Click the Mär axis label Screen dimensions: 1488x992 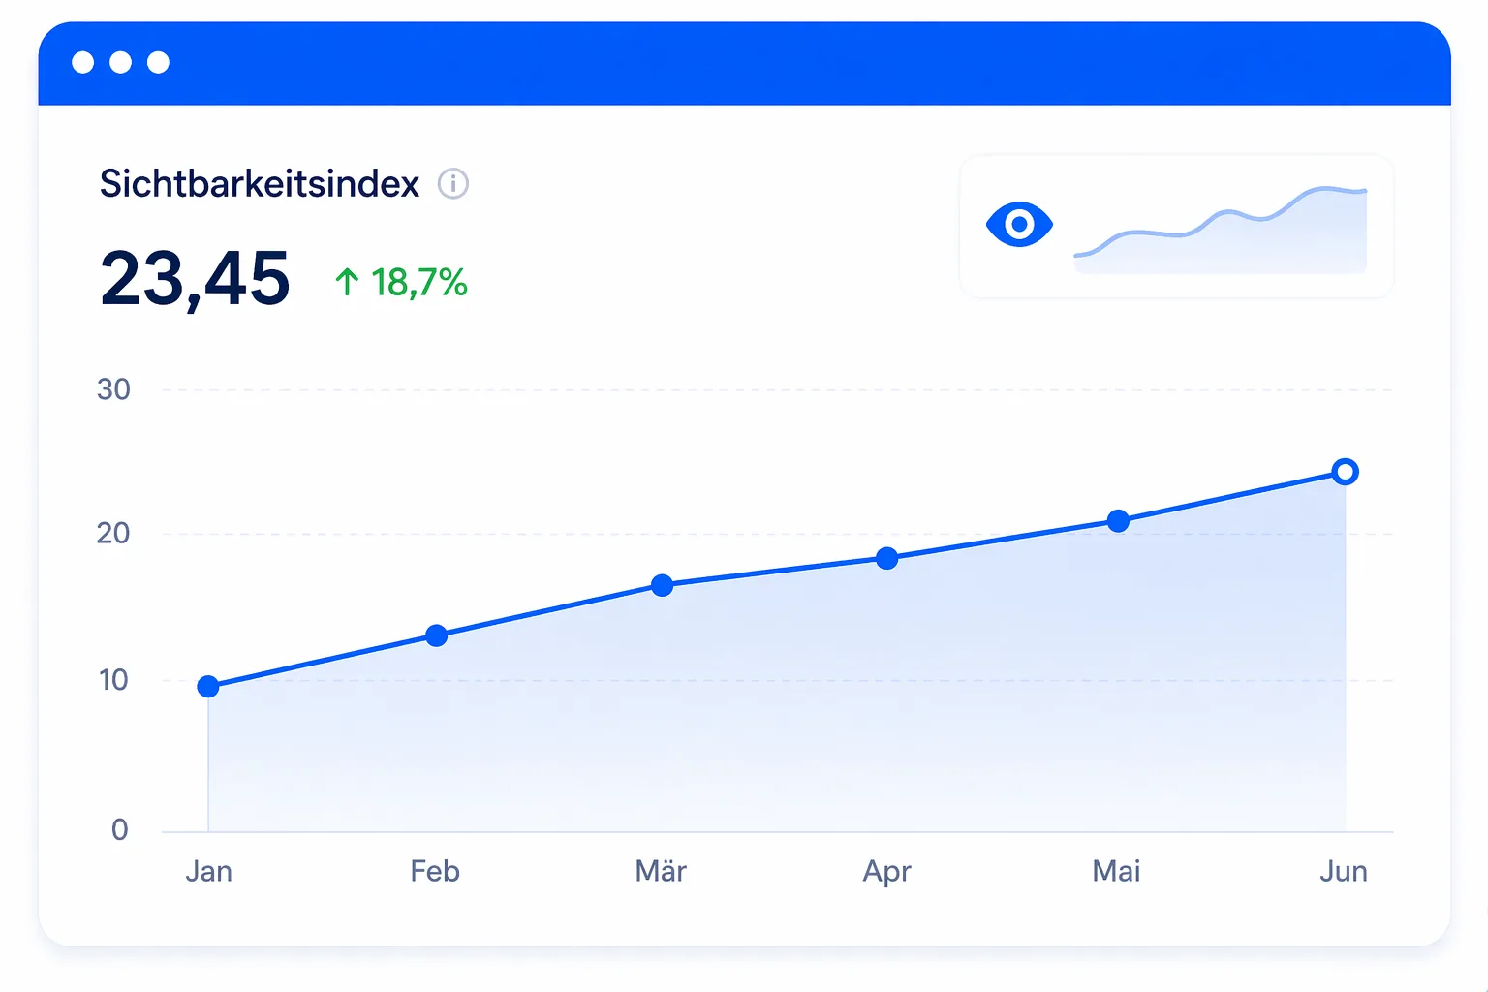pyautogui.click(x=661, y=870)
